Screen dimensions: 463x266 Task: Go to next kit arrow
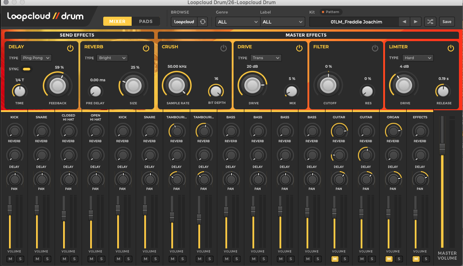tap(416, 22)
